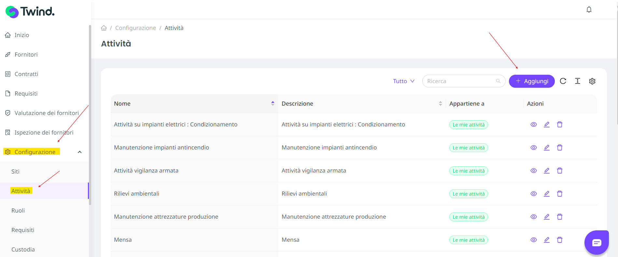Open Ruoli submenu item
The width and height of the screenshot is (618, 257).
18,211
